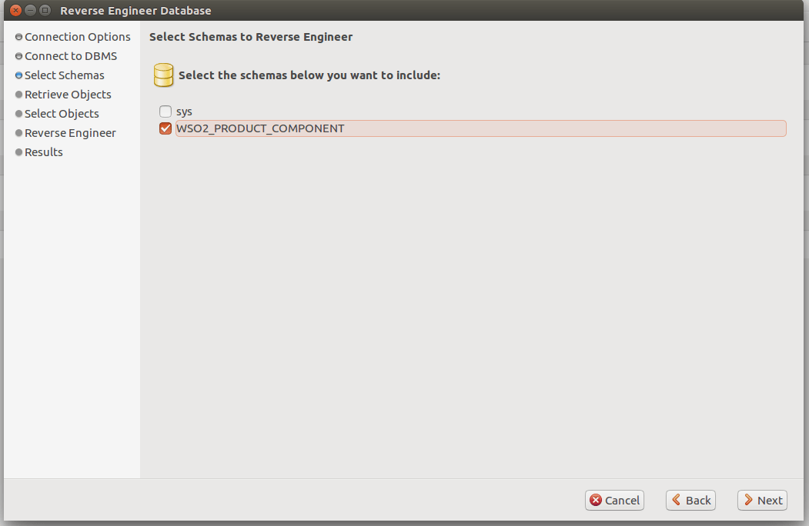Jump to the Retrieve Objects step

click(68, 95)
